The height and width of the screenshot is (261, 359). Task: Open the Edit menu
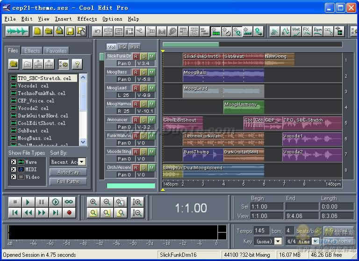pos(27,19)
